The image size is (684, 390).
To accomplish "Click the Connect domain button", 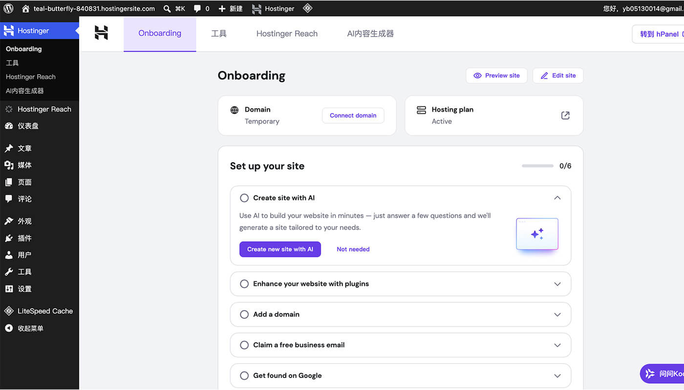I will pyautogui.click(x=353, y=116).
